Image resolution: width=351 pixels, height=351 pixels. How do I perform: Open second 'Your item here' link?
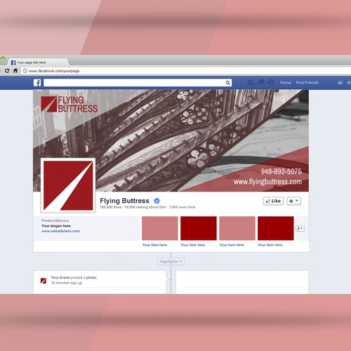193,245
